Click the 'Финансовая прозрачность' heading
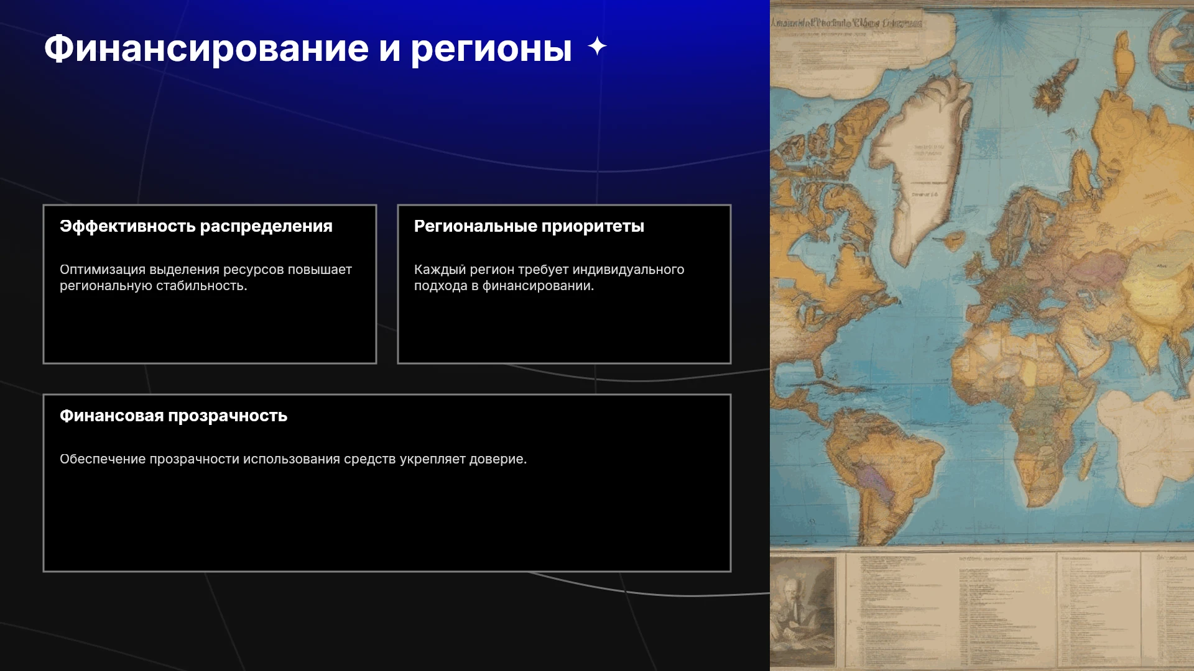Screen dimensions: 1194x671 point(174,416)
